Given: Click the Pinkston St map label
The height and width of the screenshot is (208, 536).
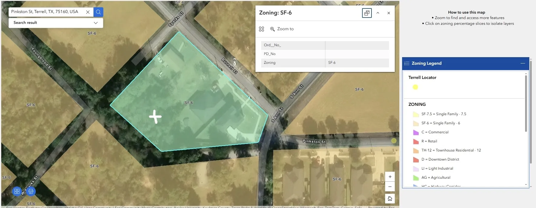Looking at the screenshot, I should [x=314, y=141].
